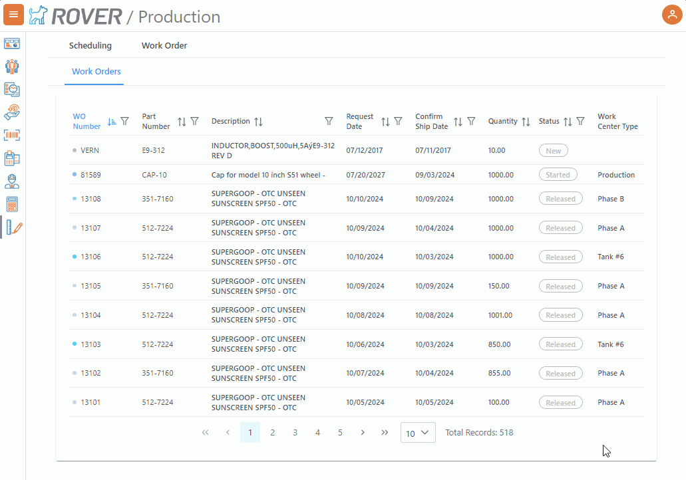
Task: Open the filter for Status column
Action: coord(580,122)
